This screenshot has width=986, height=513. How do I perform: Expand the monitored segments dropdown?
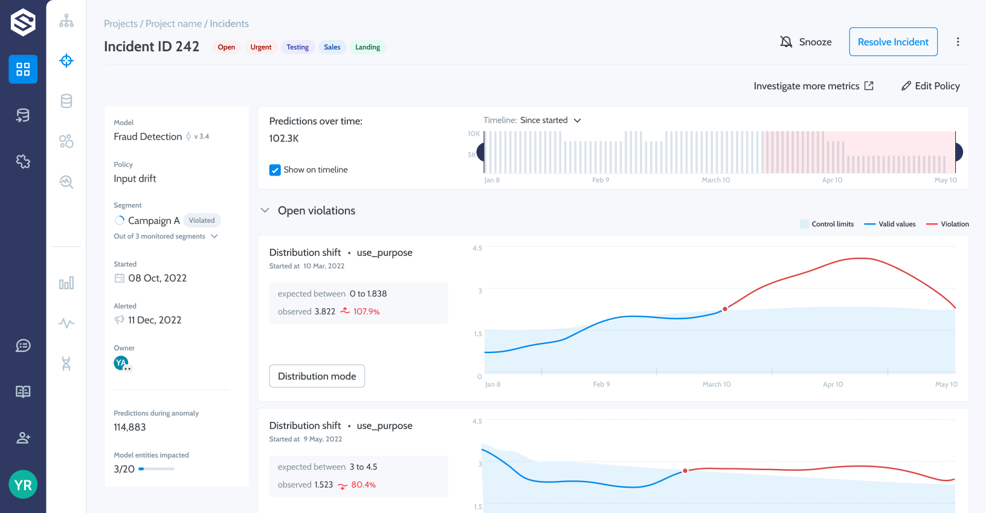[214, 237]
